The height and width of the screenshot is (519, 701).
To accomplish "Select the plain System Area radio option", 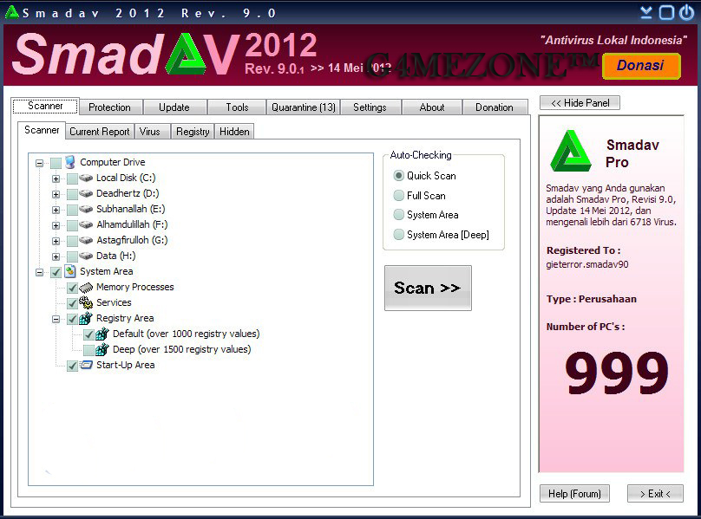I will pyautogui.click(x=398, y=214).
